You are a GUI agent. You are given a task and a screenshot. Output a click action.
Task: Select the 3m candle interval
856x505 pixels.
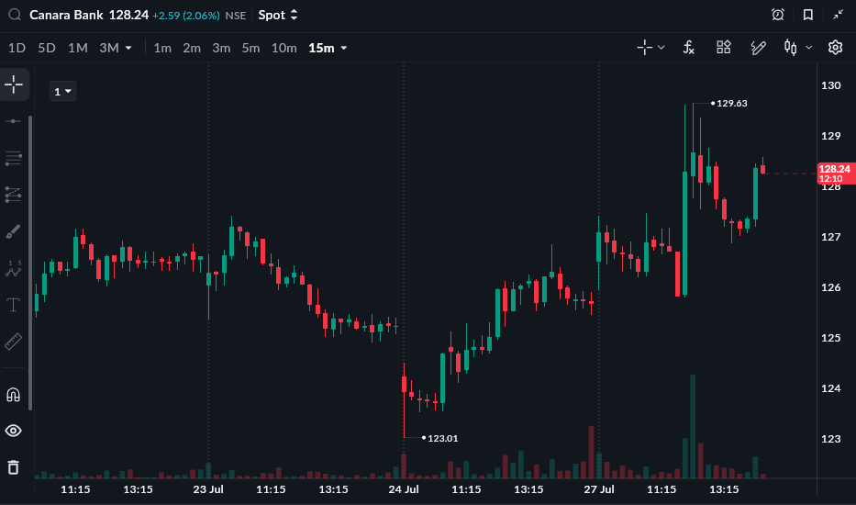coord(221,48)
